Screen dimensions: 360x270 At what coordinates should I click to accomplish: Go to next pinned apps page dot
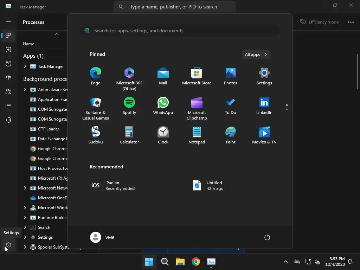point(287,109)
